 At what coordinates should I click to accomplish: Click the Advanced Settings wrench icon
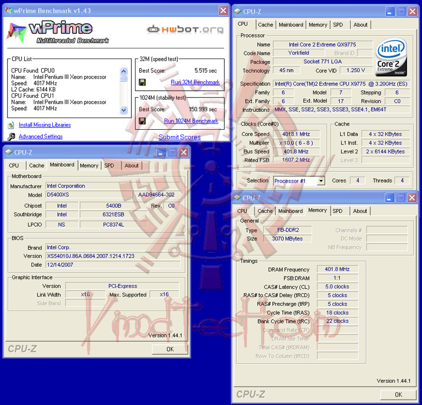pyautogui.click(x=11, y=137)
